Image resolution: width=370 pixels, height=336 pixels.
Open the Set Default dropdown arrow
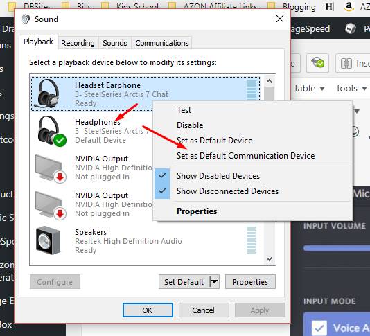point(215,281)
